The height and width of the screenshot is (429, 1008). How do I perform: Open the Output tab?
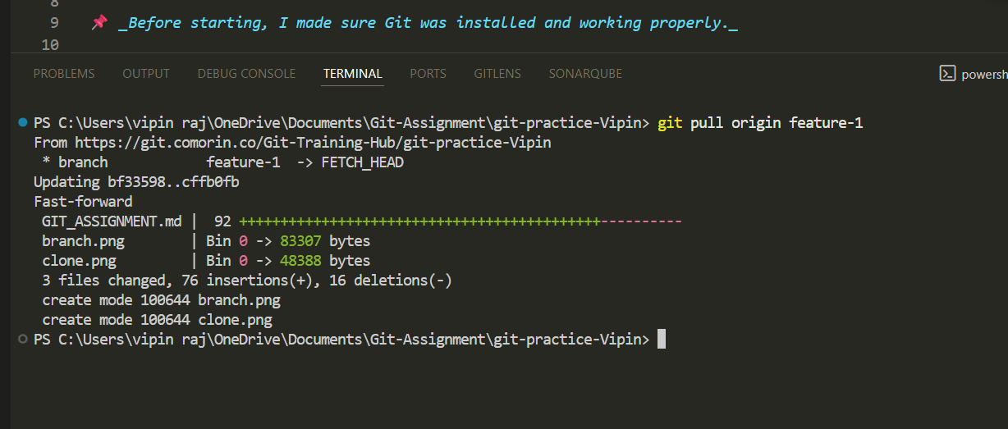click(x=146, y=74)
